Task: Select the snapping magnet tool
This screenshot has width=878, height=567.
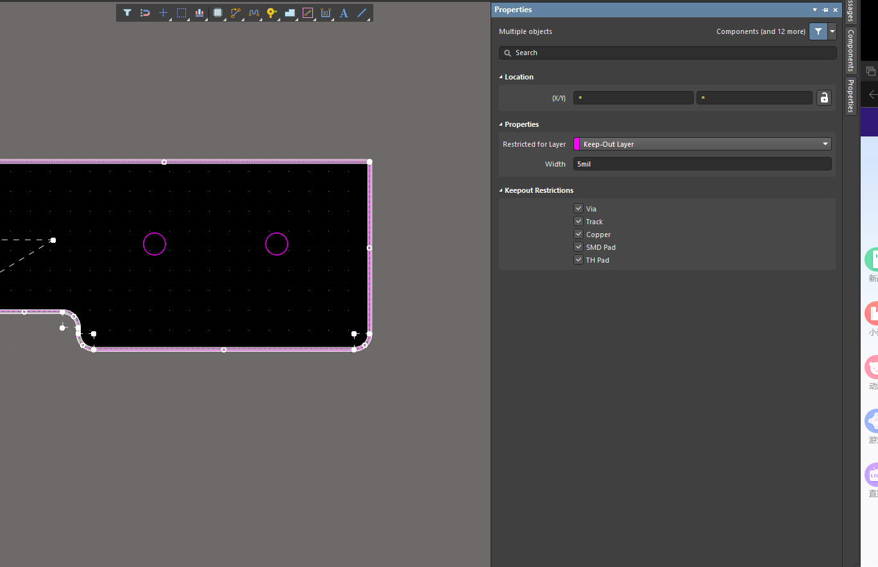Action: pyautogui.click(x=145, y=13)
